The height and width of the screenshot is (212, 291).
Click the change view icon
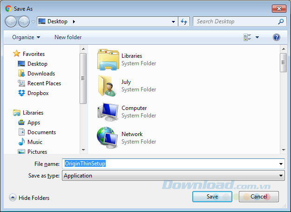point(247,37)
